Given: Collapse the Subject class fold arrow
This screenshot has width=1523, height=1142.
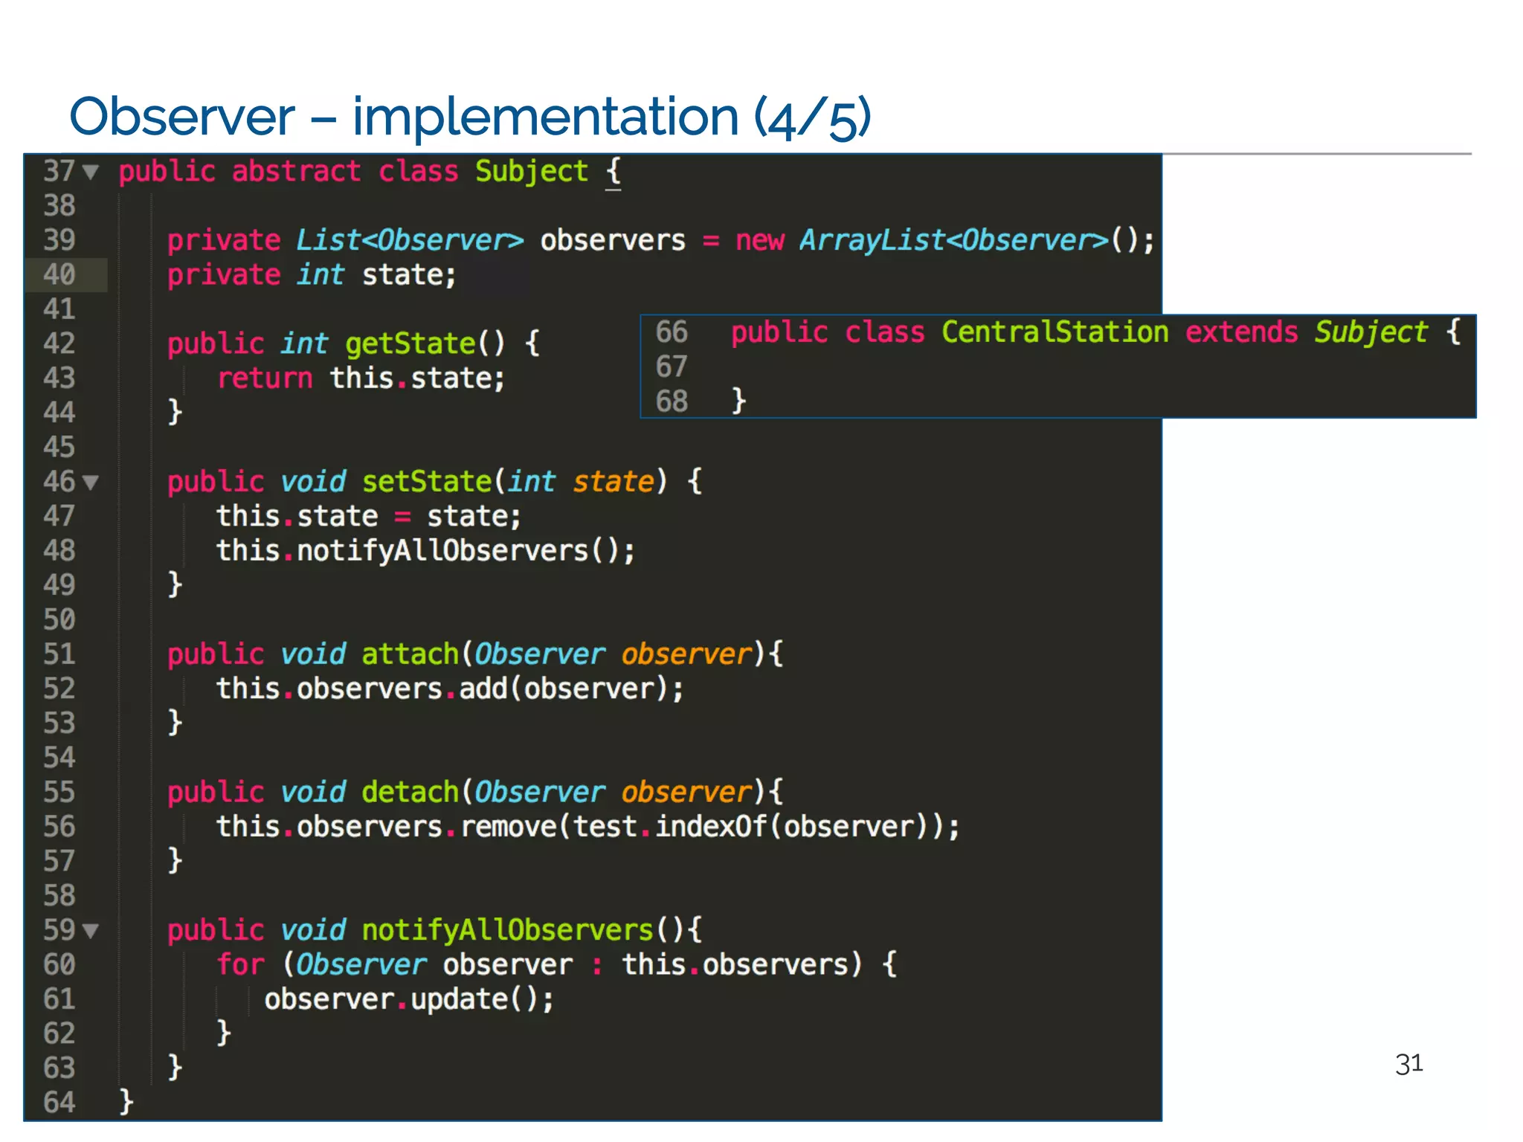Looking at the screenshot, I should 91,172.
